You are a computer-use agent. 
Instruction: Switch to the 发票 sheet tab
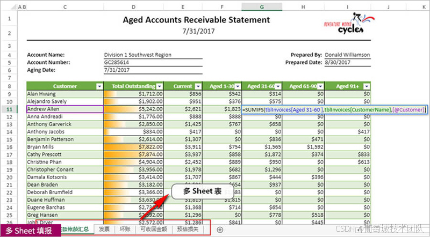[x=104, y=229]
